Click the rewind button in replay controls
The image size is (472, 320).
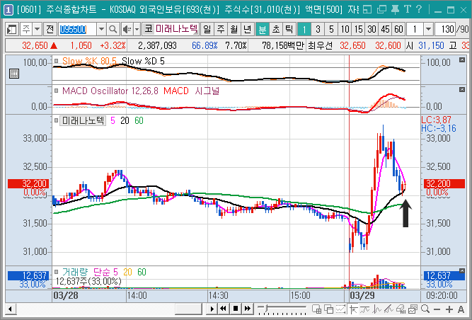click(223, 309)
